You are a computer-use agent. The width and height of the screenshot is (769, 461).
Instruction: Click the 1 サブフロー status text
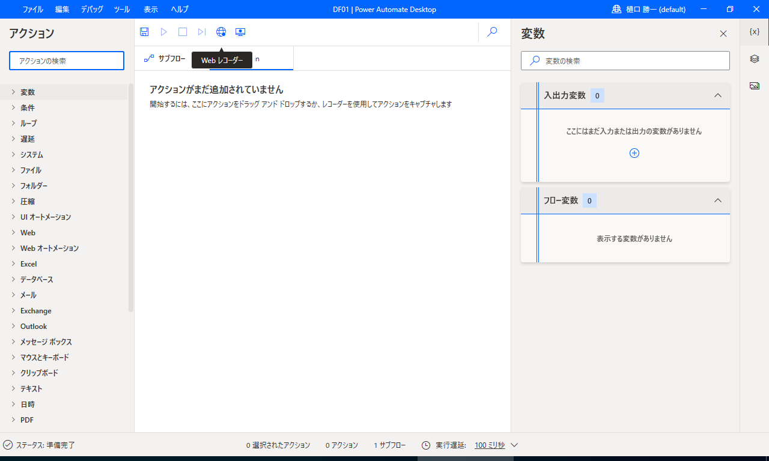click(389, 445)
